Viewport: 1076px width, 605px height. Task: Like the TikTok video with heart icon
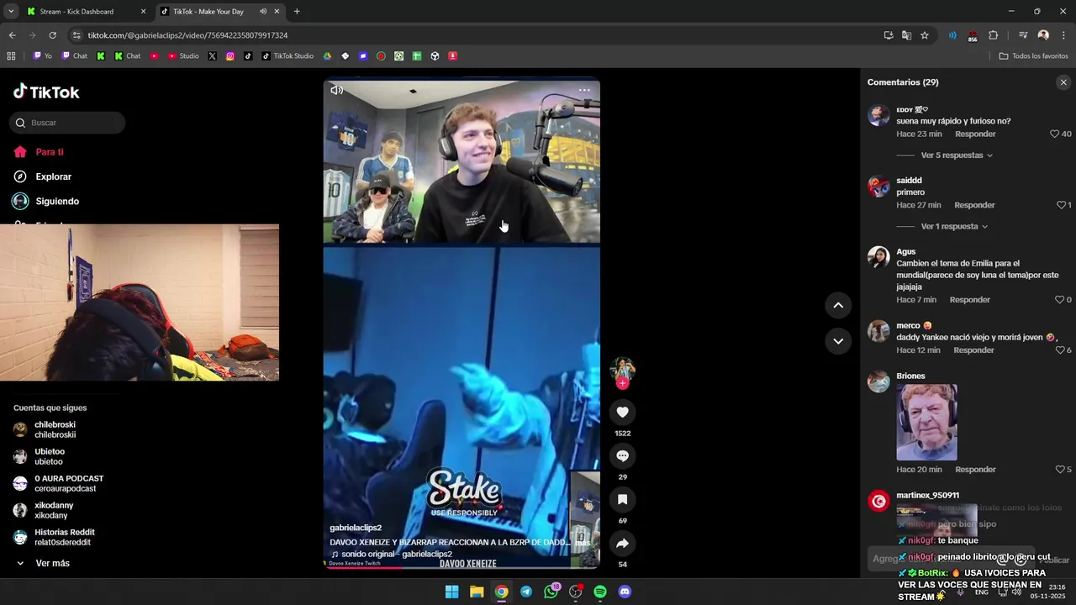coord(622,412)
